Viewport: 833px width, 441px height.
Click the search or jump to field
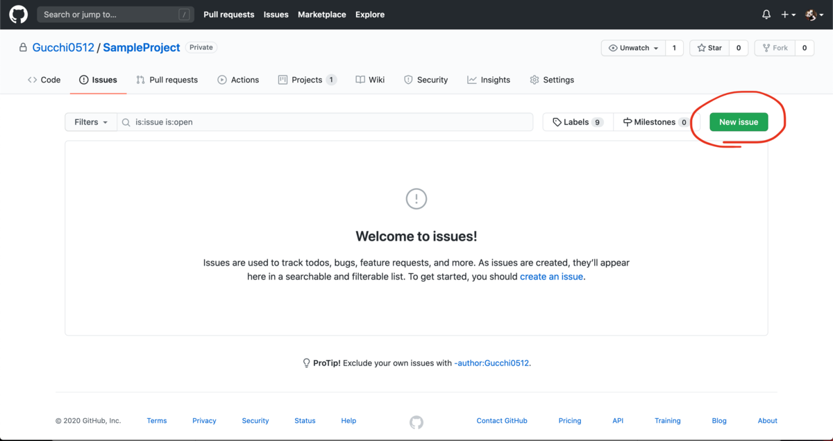pos(115,14)
